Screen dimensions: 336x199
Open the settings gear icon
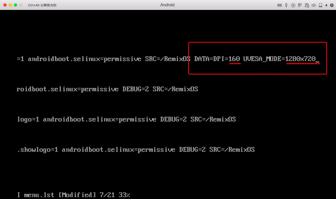click(332, 5)
